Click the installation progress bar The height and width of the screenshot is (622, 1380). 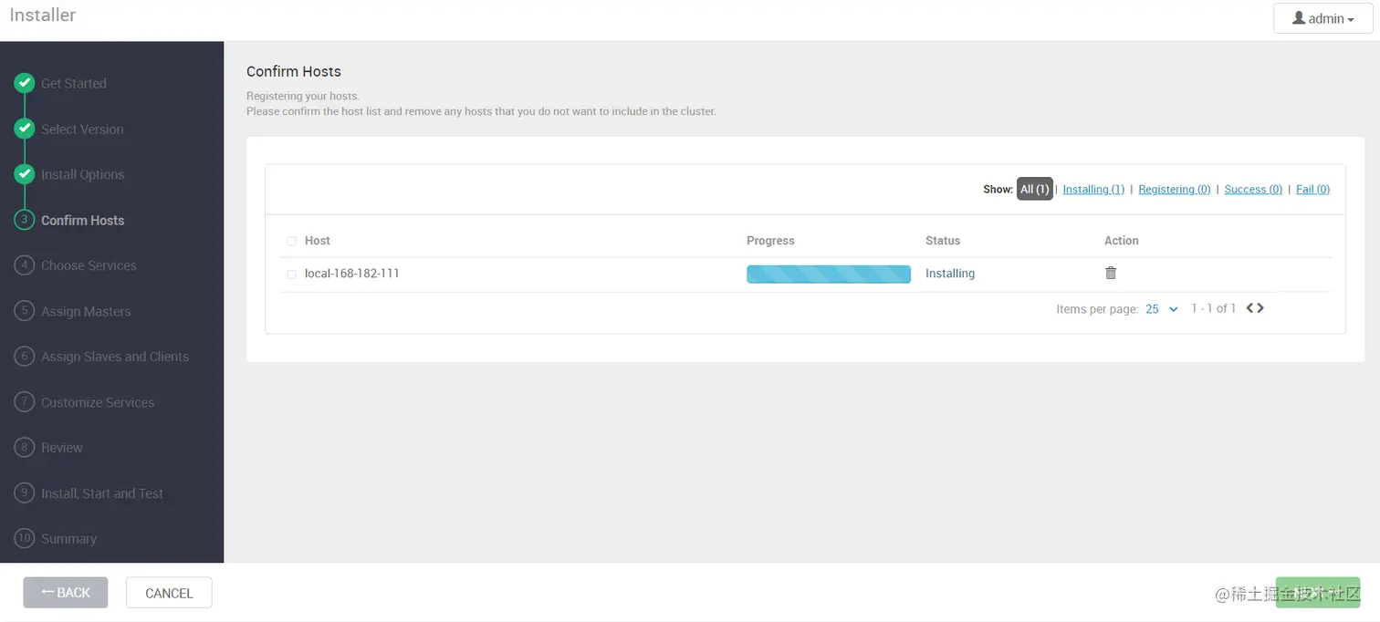point(829,274)
